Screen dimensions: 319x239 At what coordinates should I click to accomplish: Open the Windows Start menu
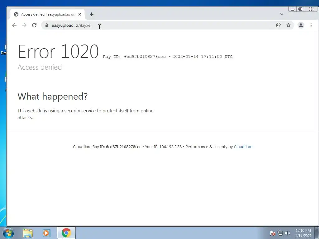pos(8,233)
